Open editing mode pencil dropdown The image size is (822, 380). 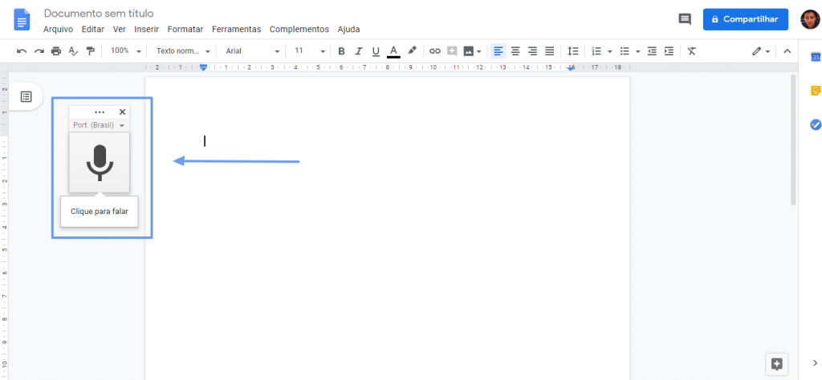pos(761,51)
